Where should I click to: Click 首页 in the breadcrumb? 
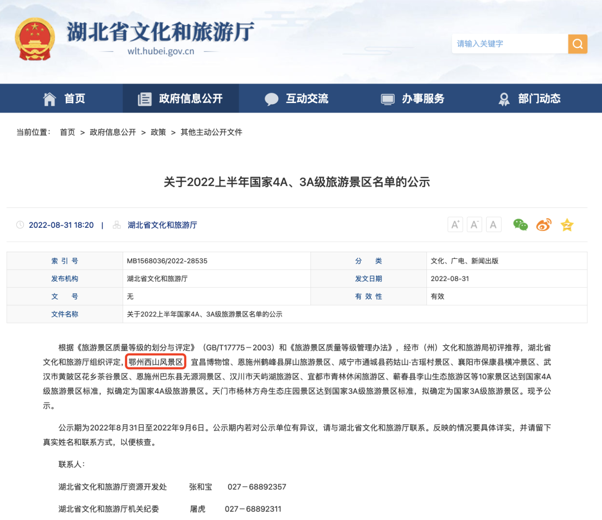67,133
